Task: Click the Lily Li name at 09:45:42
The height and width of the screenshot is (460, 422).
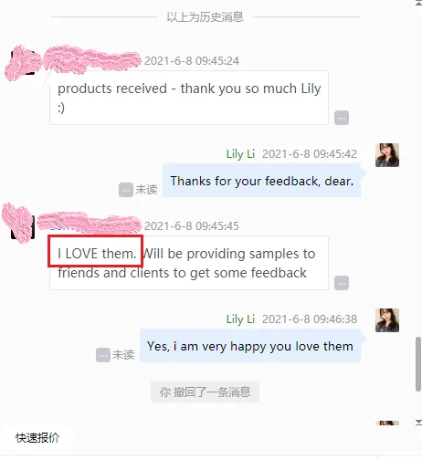Action: [x=240, y=154]
